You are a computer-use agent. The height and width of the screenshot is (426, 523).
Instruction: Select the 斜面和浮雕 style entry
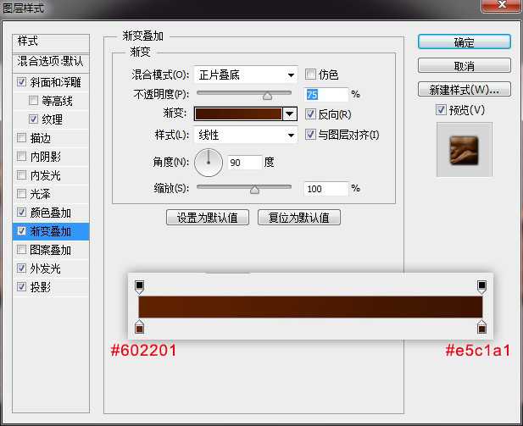coord(55,82)
